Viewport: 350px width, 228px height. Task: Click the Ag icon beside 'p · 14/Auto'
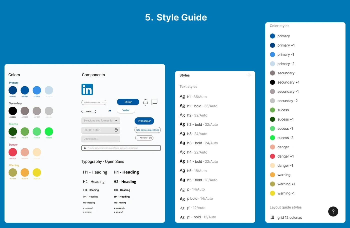click(182, 189)
